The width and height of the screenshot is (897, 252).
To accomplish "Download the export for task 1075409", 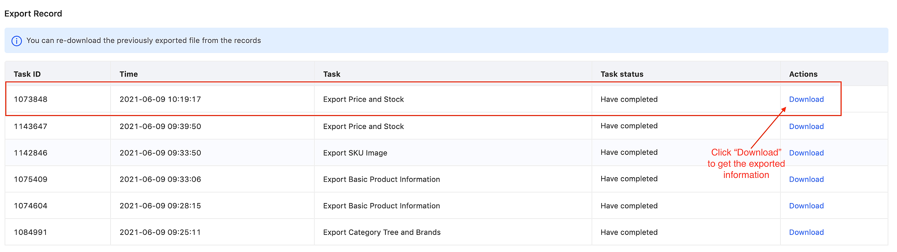I will 806,179.
